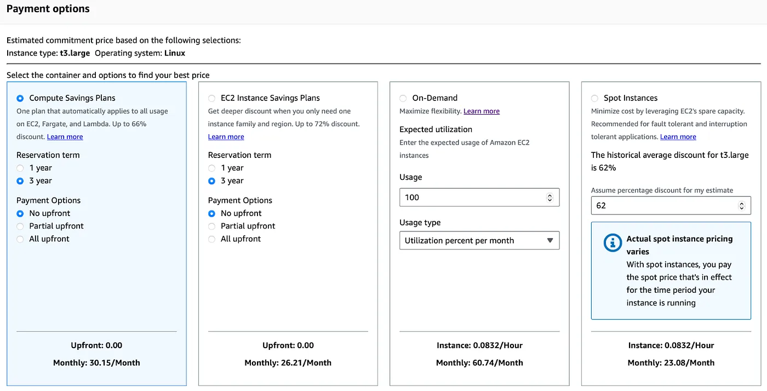
Task: Click Upfront: 0.00 in Compute Savings Plans card
Action: (x=96, y=345)
